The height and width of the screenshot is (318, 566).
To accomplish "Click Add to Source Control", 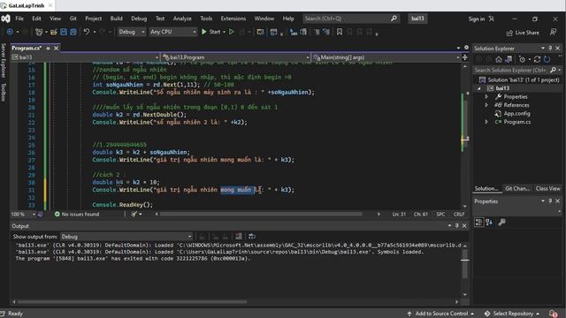I will pos(441,314).
